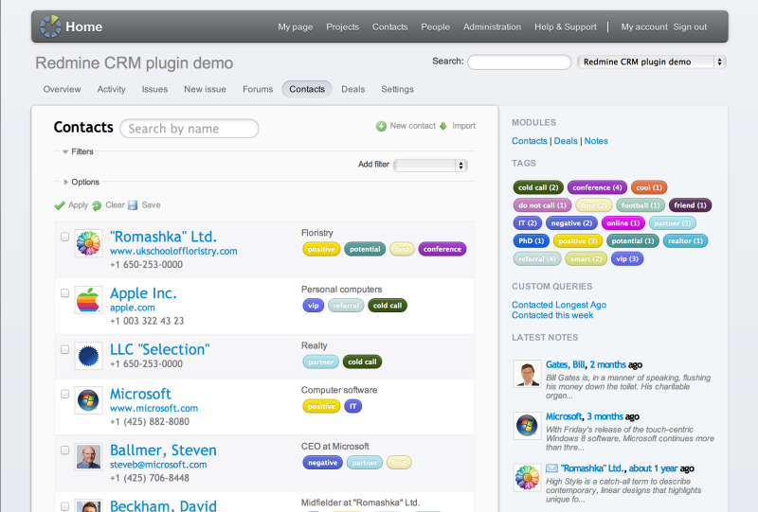Click the Deals link under Modules
This screenshot has width=758, height=512.
[566, 141]
